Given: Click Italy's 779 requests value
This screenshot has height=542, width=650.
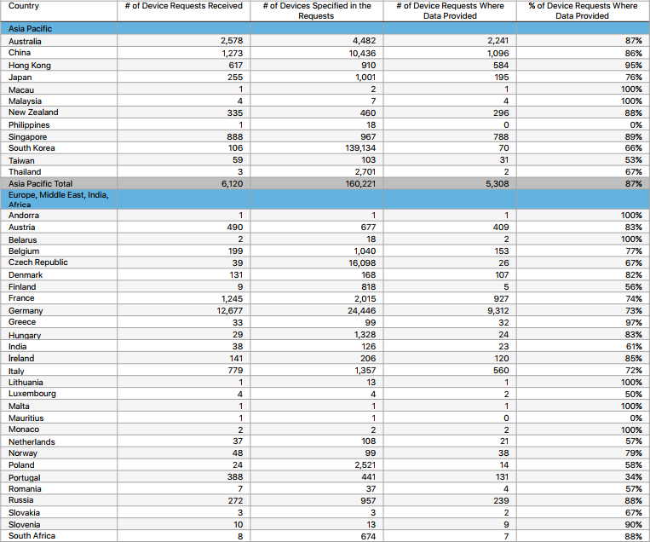Looking at the screenshot, I should pos(235,371).
